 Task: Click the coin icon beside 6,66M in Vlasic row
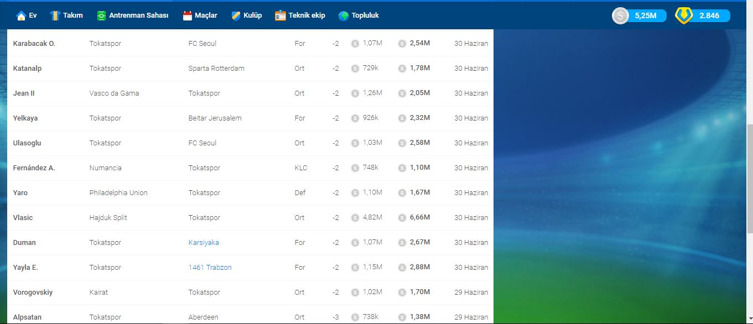[402, 217]
